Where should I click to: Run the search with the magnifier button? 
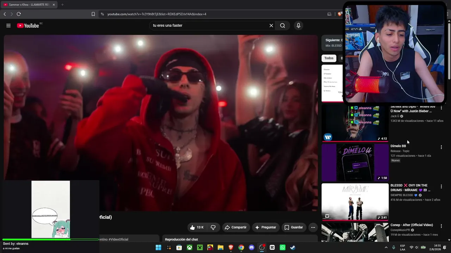coord(283,26)
